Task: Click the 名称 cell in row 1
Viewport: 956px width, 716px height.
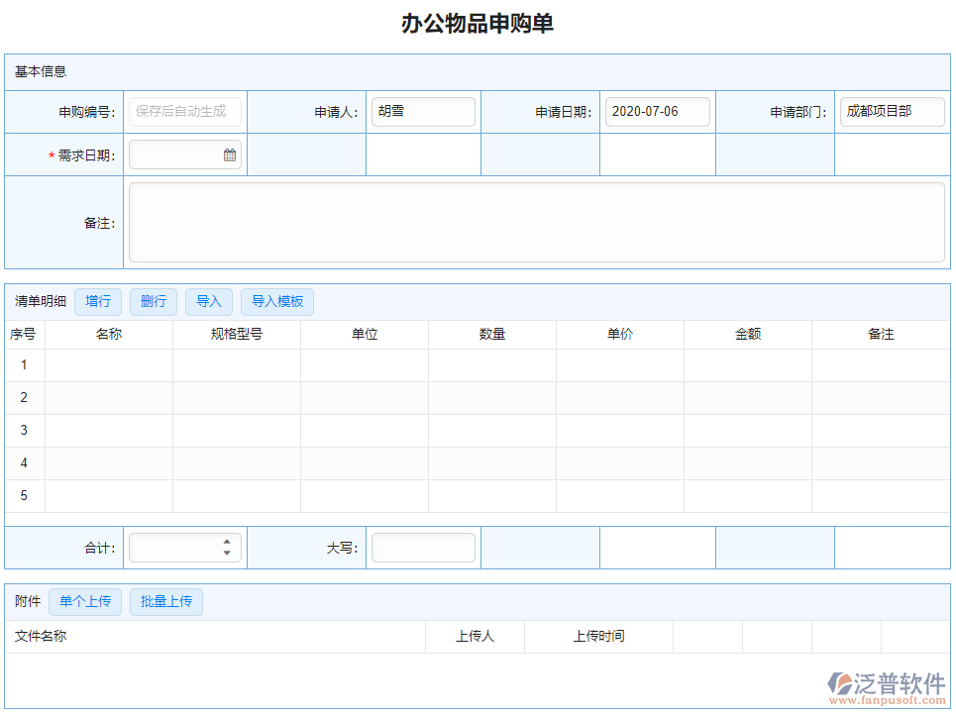Action: 109,365
